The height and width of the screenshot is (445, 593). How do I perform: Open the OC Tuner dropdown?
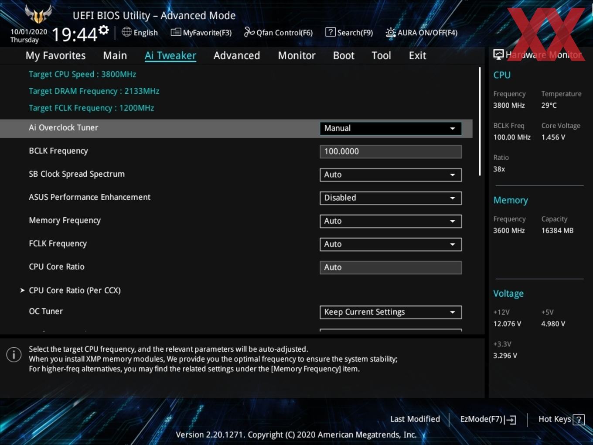(x=391, y=312)
